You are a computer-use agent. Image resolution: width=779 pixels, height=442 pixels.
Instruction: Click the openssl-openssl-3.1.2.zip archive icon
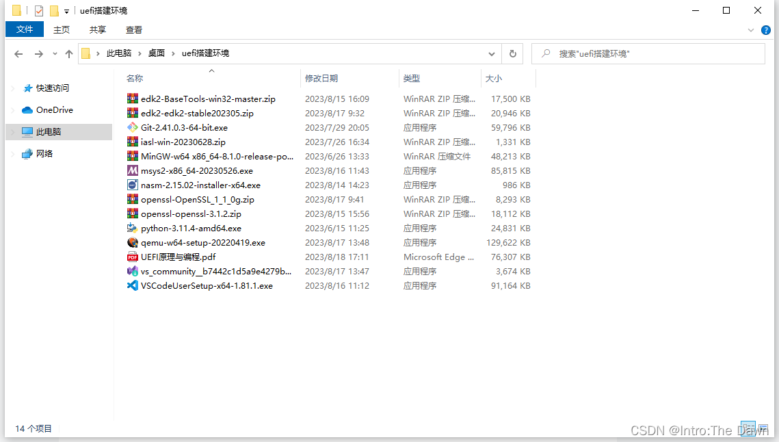click(132, 213)
